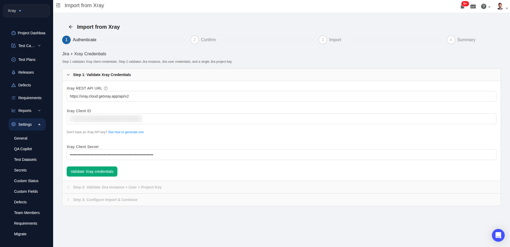Open Requirements under Settings
Viewport: 510px width, 247px height.
tap(25, 223)
